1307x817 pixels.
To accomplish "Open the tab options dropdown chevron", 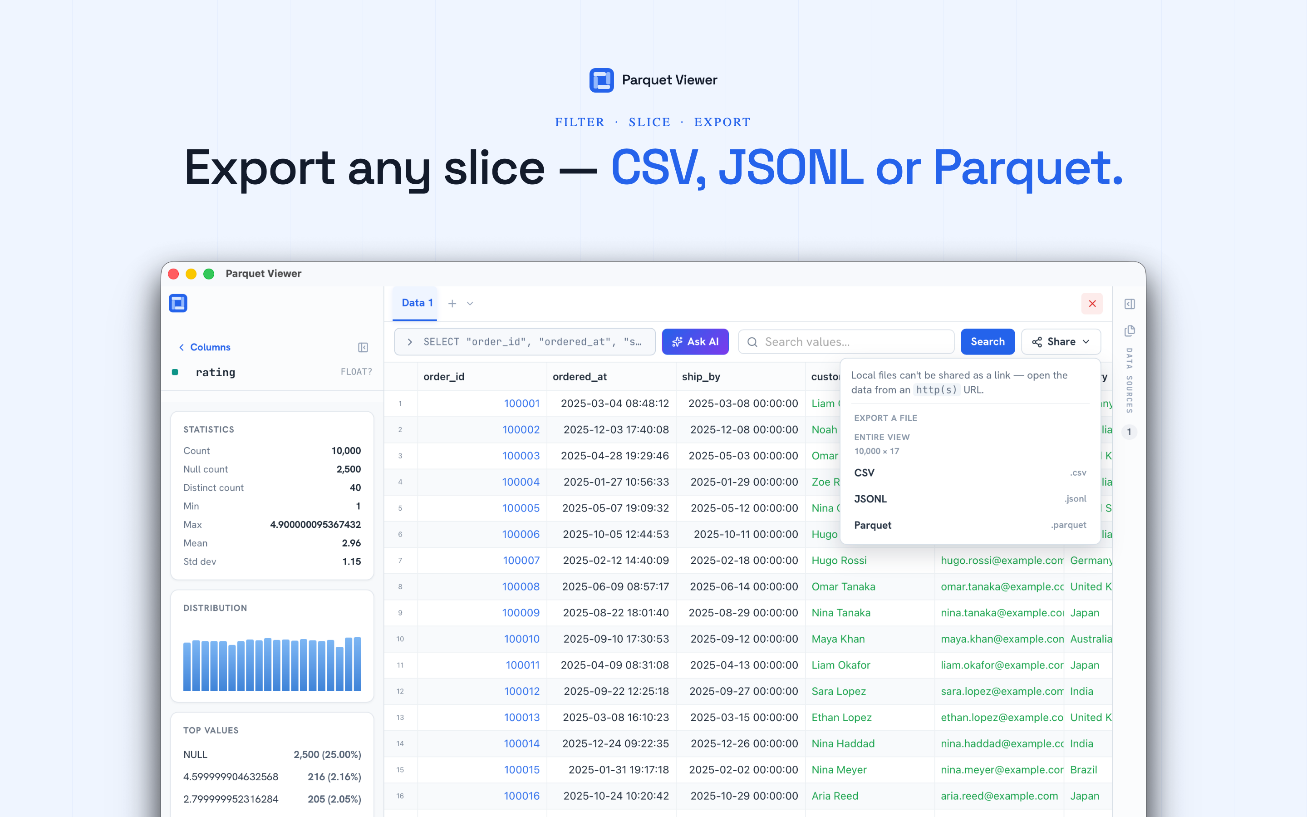I will tap(470, 304).
